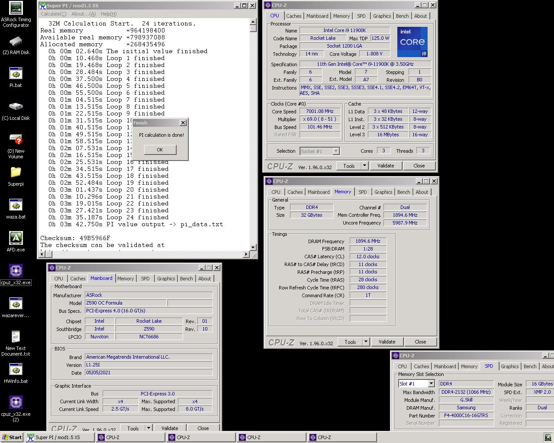Click the Core Voltage 1.808 V value
The height and width of the screenshot is (443, 554).
click(x=374, y=54)
